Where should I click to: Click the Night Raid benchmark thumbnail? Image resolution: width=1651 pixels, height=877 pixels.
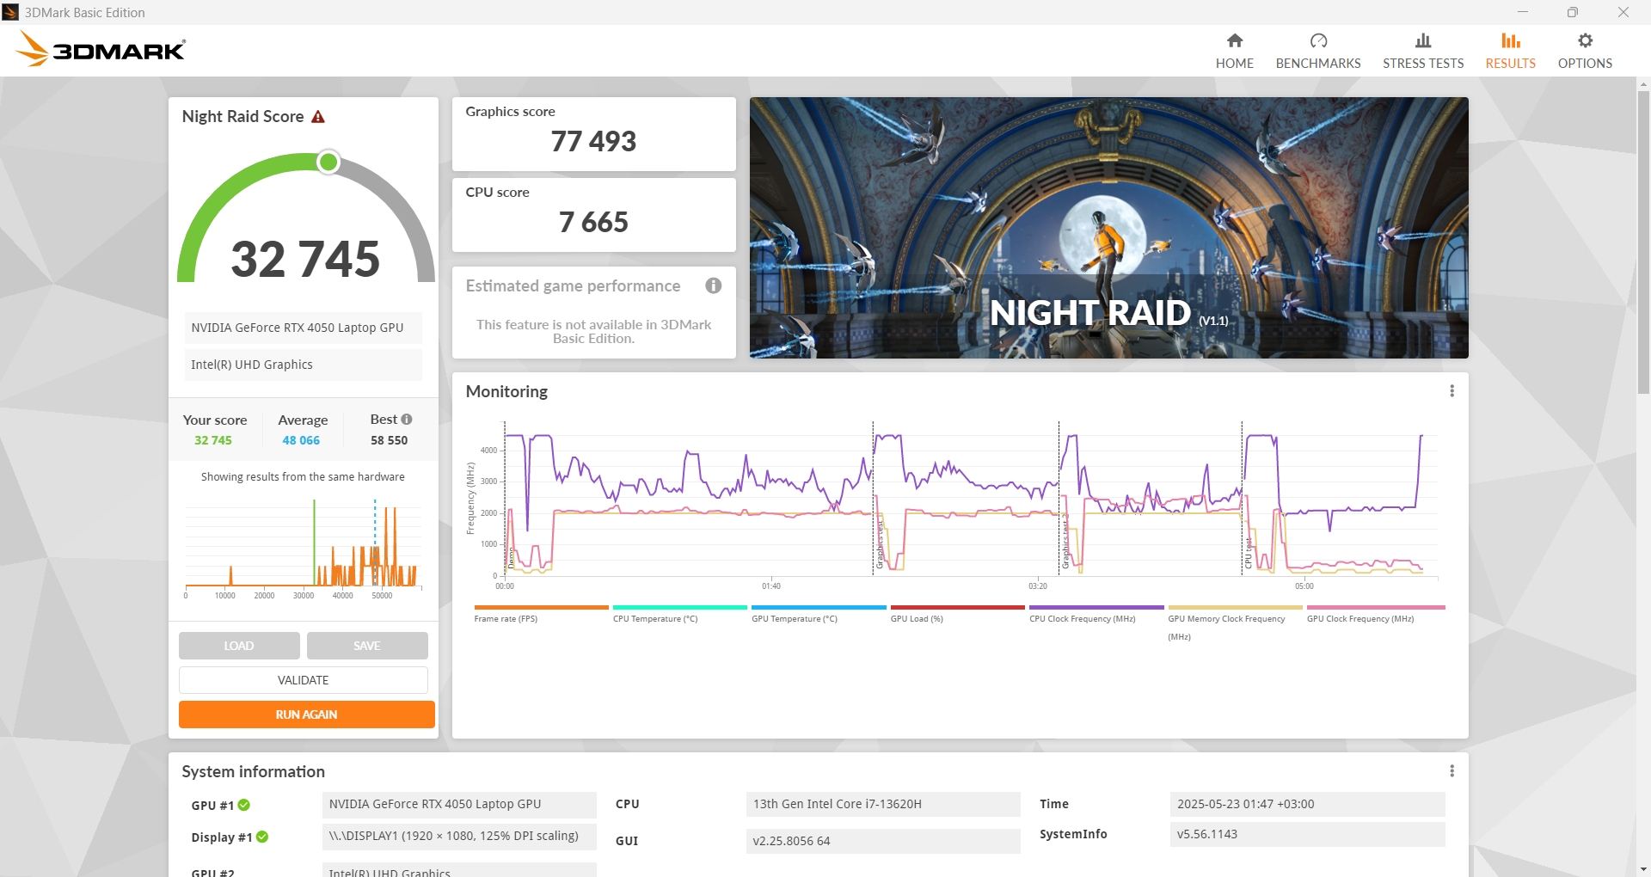[1109, 228]
